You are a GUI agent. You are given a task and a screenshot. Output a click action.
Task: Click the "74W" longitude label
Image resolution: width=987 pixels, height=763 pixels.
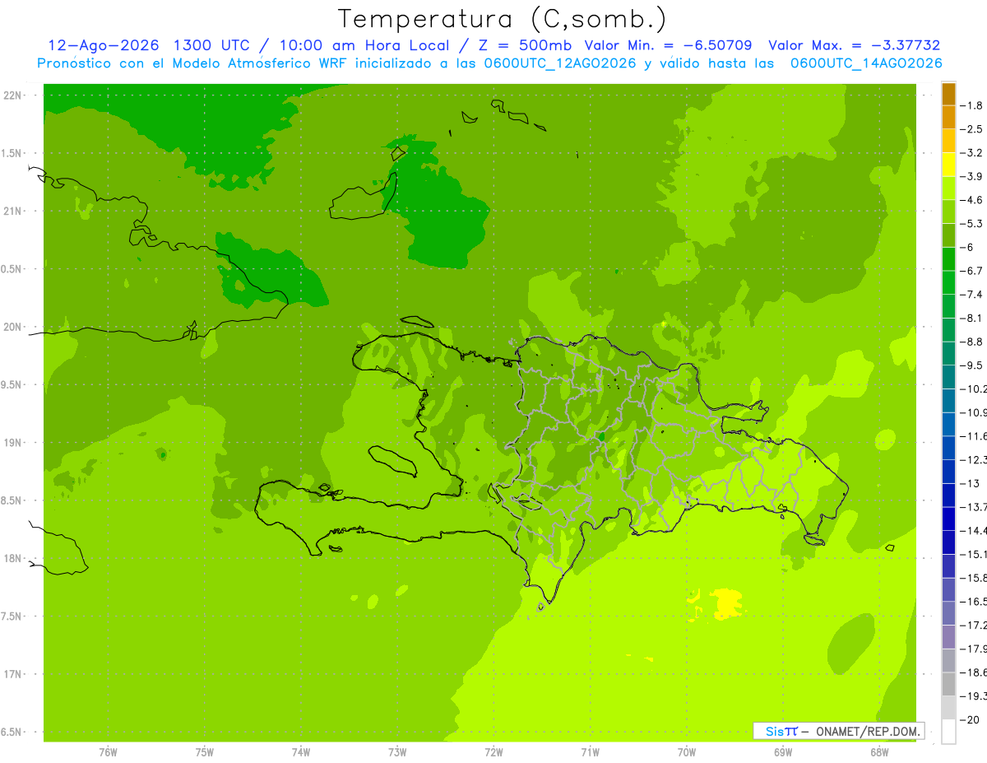click(x=301, y=752)
